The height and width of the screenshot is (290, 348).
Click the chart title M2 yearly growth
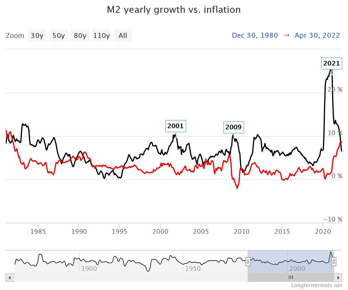click(174, 10)
